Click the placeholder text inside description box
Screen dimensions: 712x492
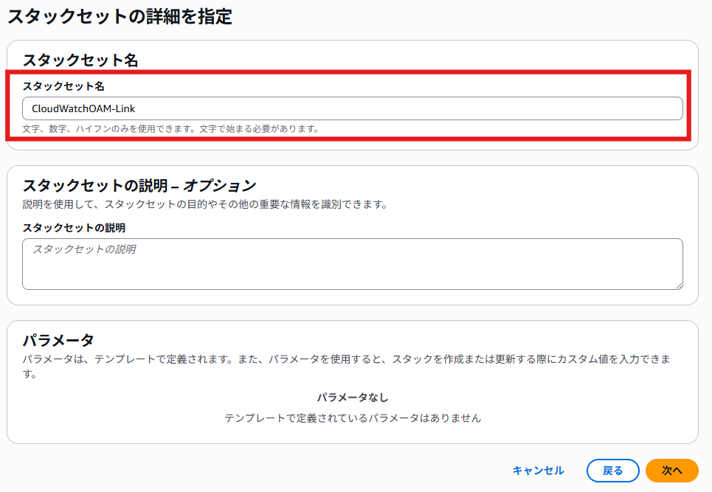83,249
